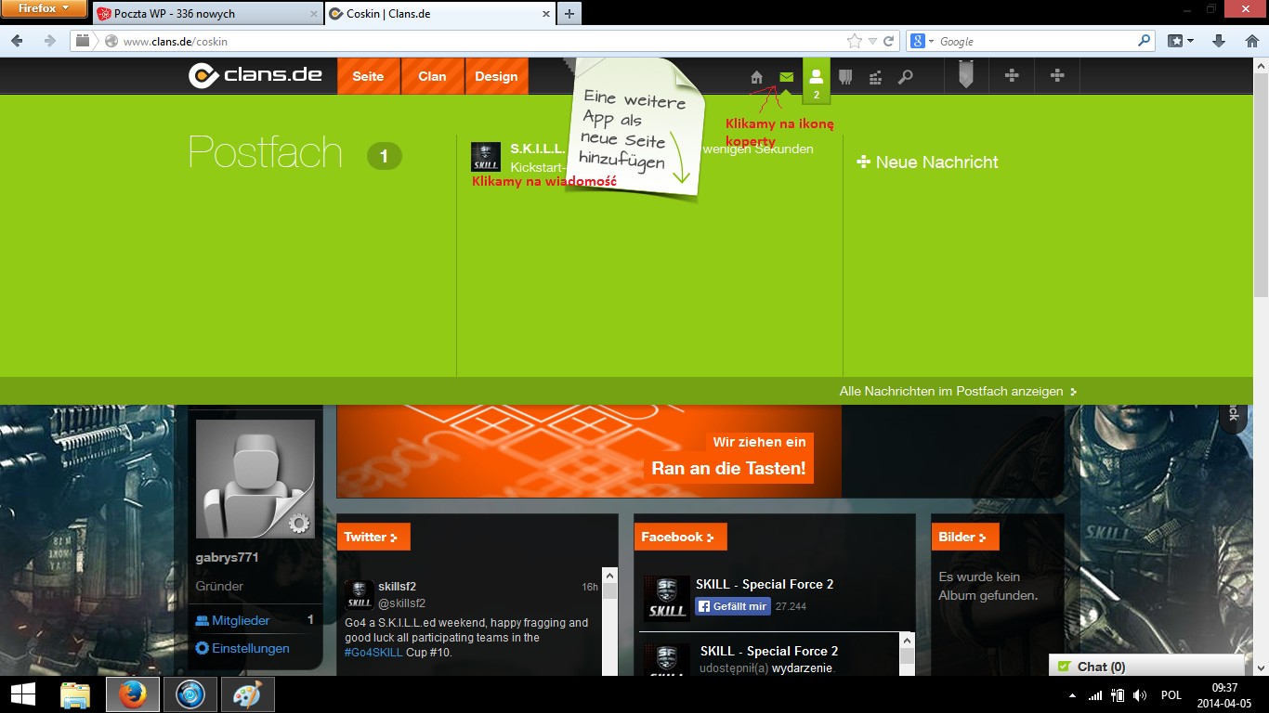Open the Firefox menu button

click(45, 9)
